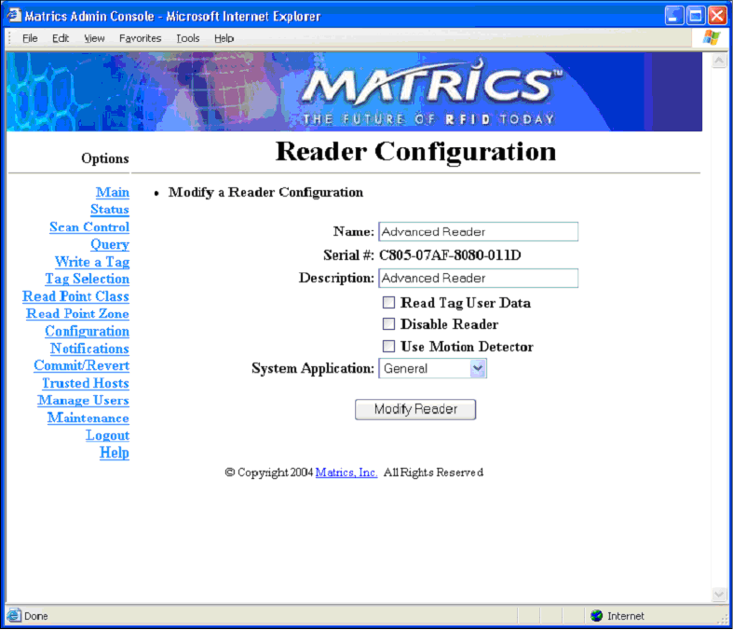The image size is (733, 630).
Task: Click the Done status bar text
Action: pyautogui.click(x=36, y=616)
